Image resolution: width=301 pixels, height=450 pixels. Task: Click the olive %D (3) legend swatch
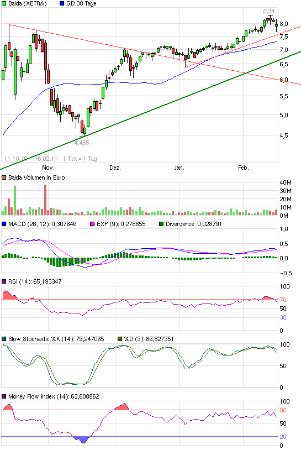[120, 339]
